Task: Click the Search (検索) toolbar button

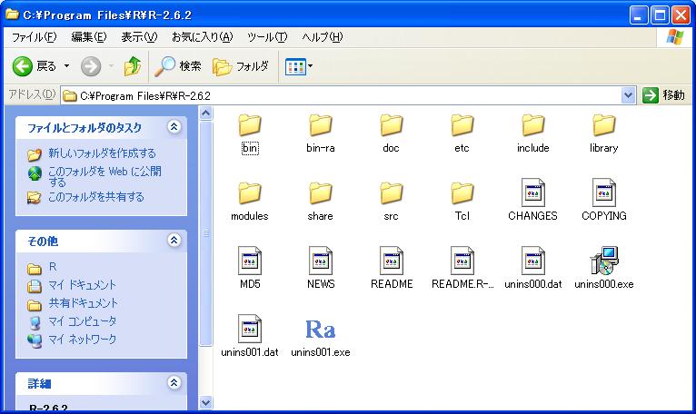Action: click(178, 66)
